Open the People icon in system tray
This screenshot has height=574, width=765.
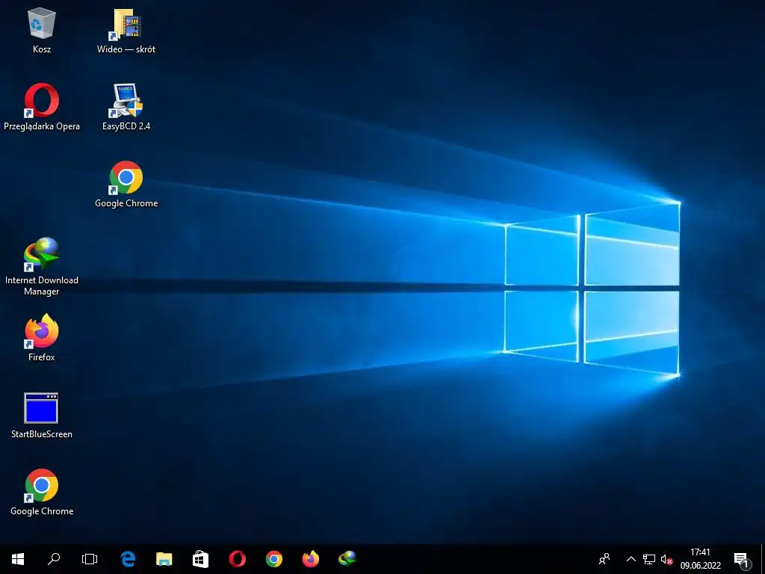[x=604, y=559]
